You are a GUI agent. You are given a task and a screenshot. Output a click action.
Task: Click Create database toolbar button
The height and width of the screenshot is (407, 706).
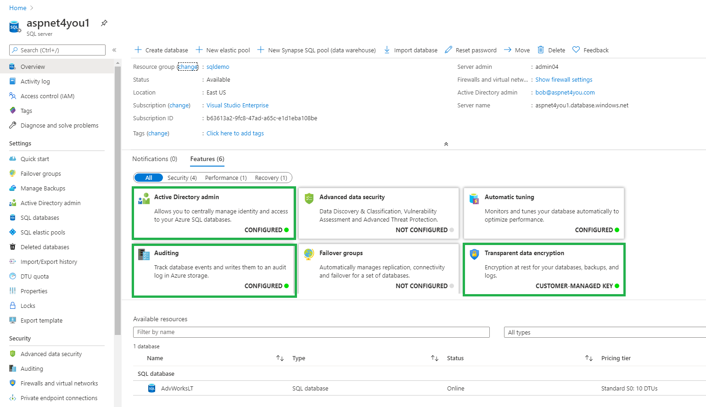(161, 50)
